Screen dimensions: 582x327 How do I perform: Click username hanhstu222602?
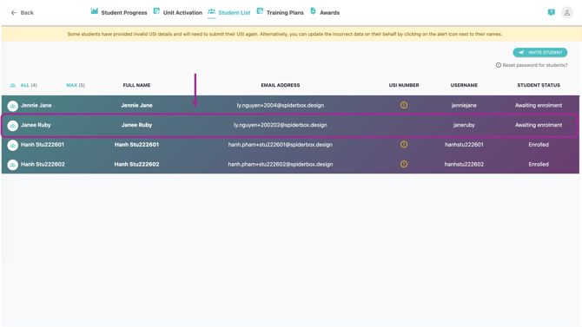tap(464, 164)
